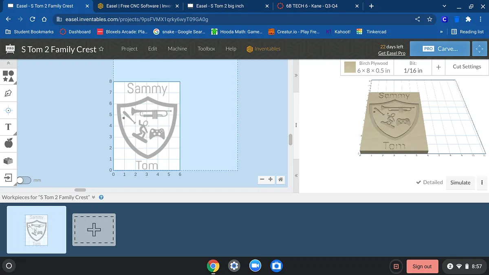Star the S Tom 2 Family Crest project
489x275 pixels.
[x=101, y=49]
